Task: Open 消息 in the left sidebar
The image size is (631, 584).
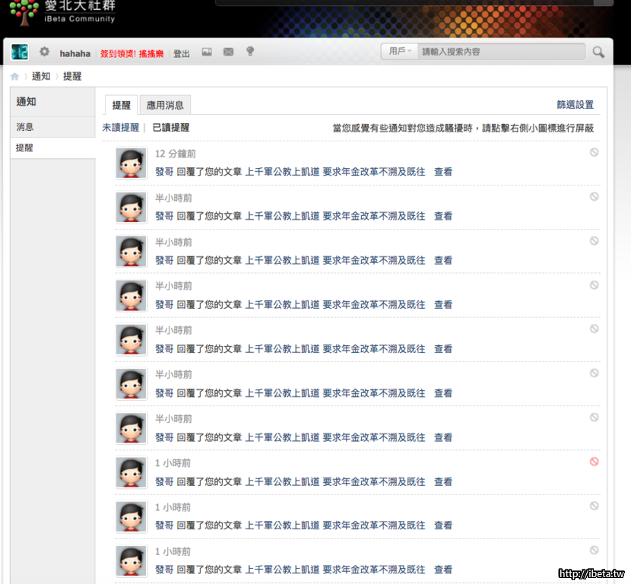Action: [x=25, y=127]
